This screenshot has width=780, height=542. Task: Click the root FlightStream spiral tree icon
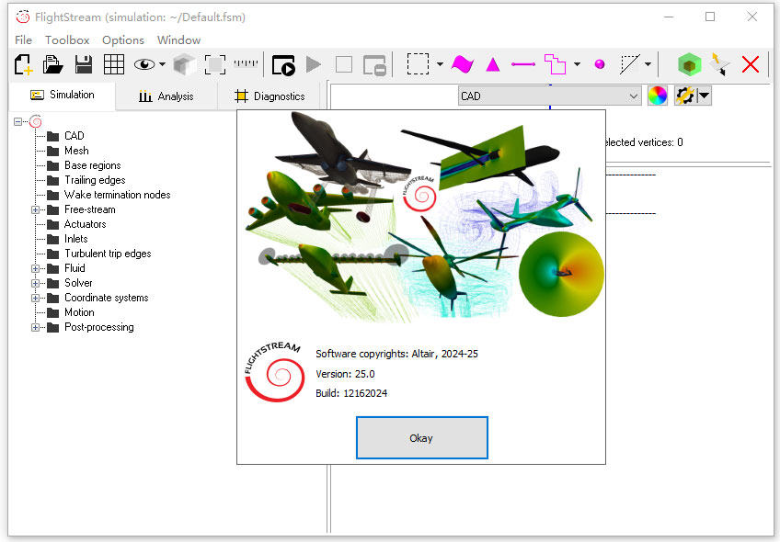click(35, 121)
